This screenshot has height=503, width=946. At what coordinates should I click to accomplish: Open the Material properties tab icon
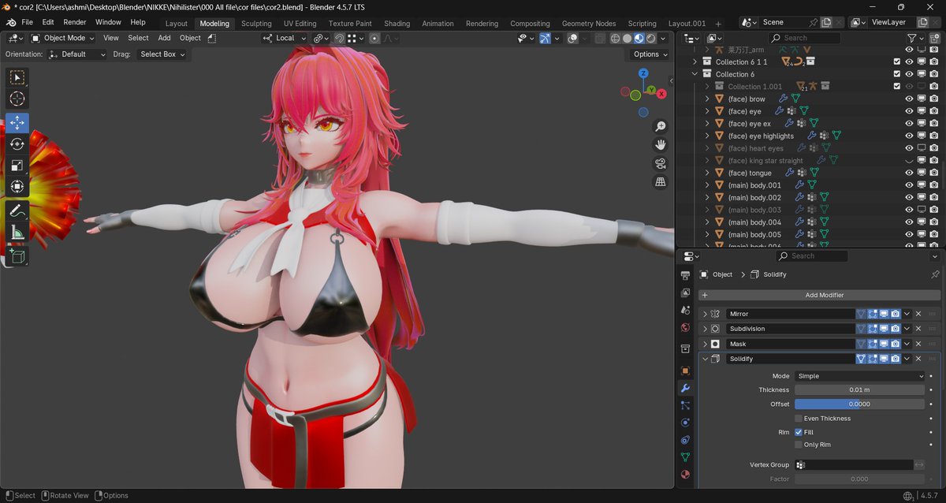tap(684, 475)
